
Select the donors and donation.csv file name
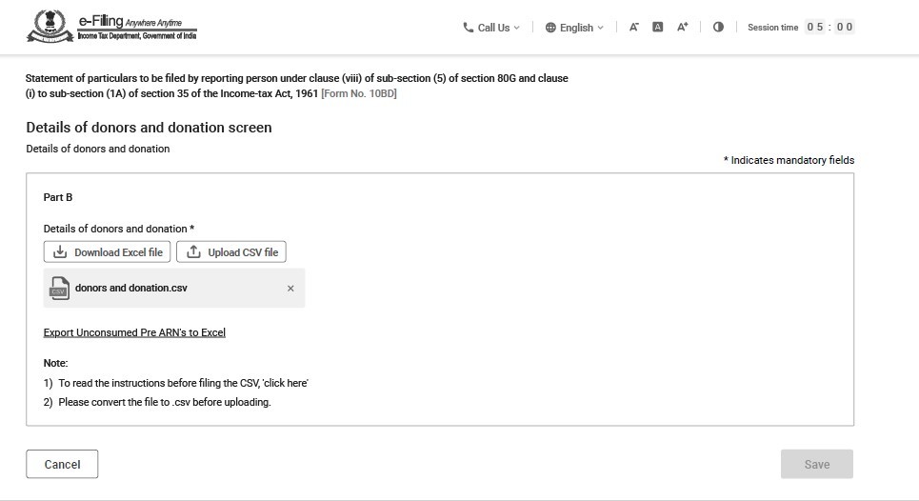point(131,288)
